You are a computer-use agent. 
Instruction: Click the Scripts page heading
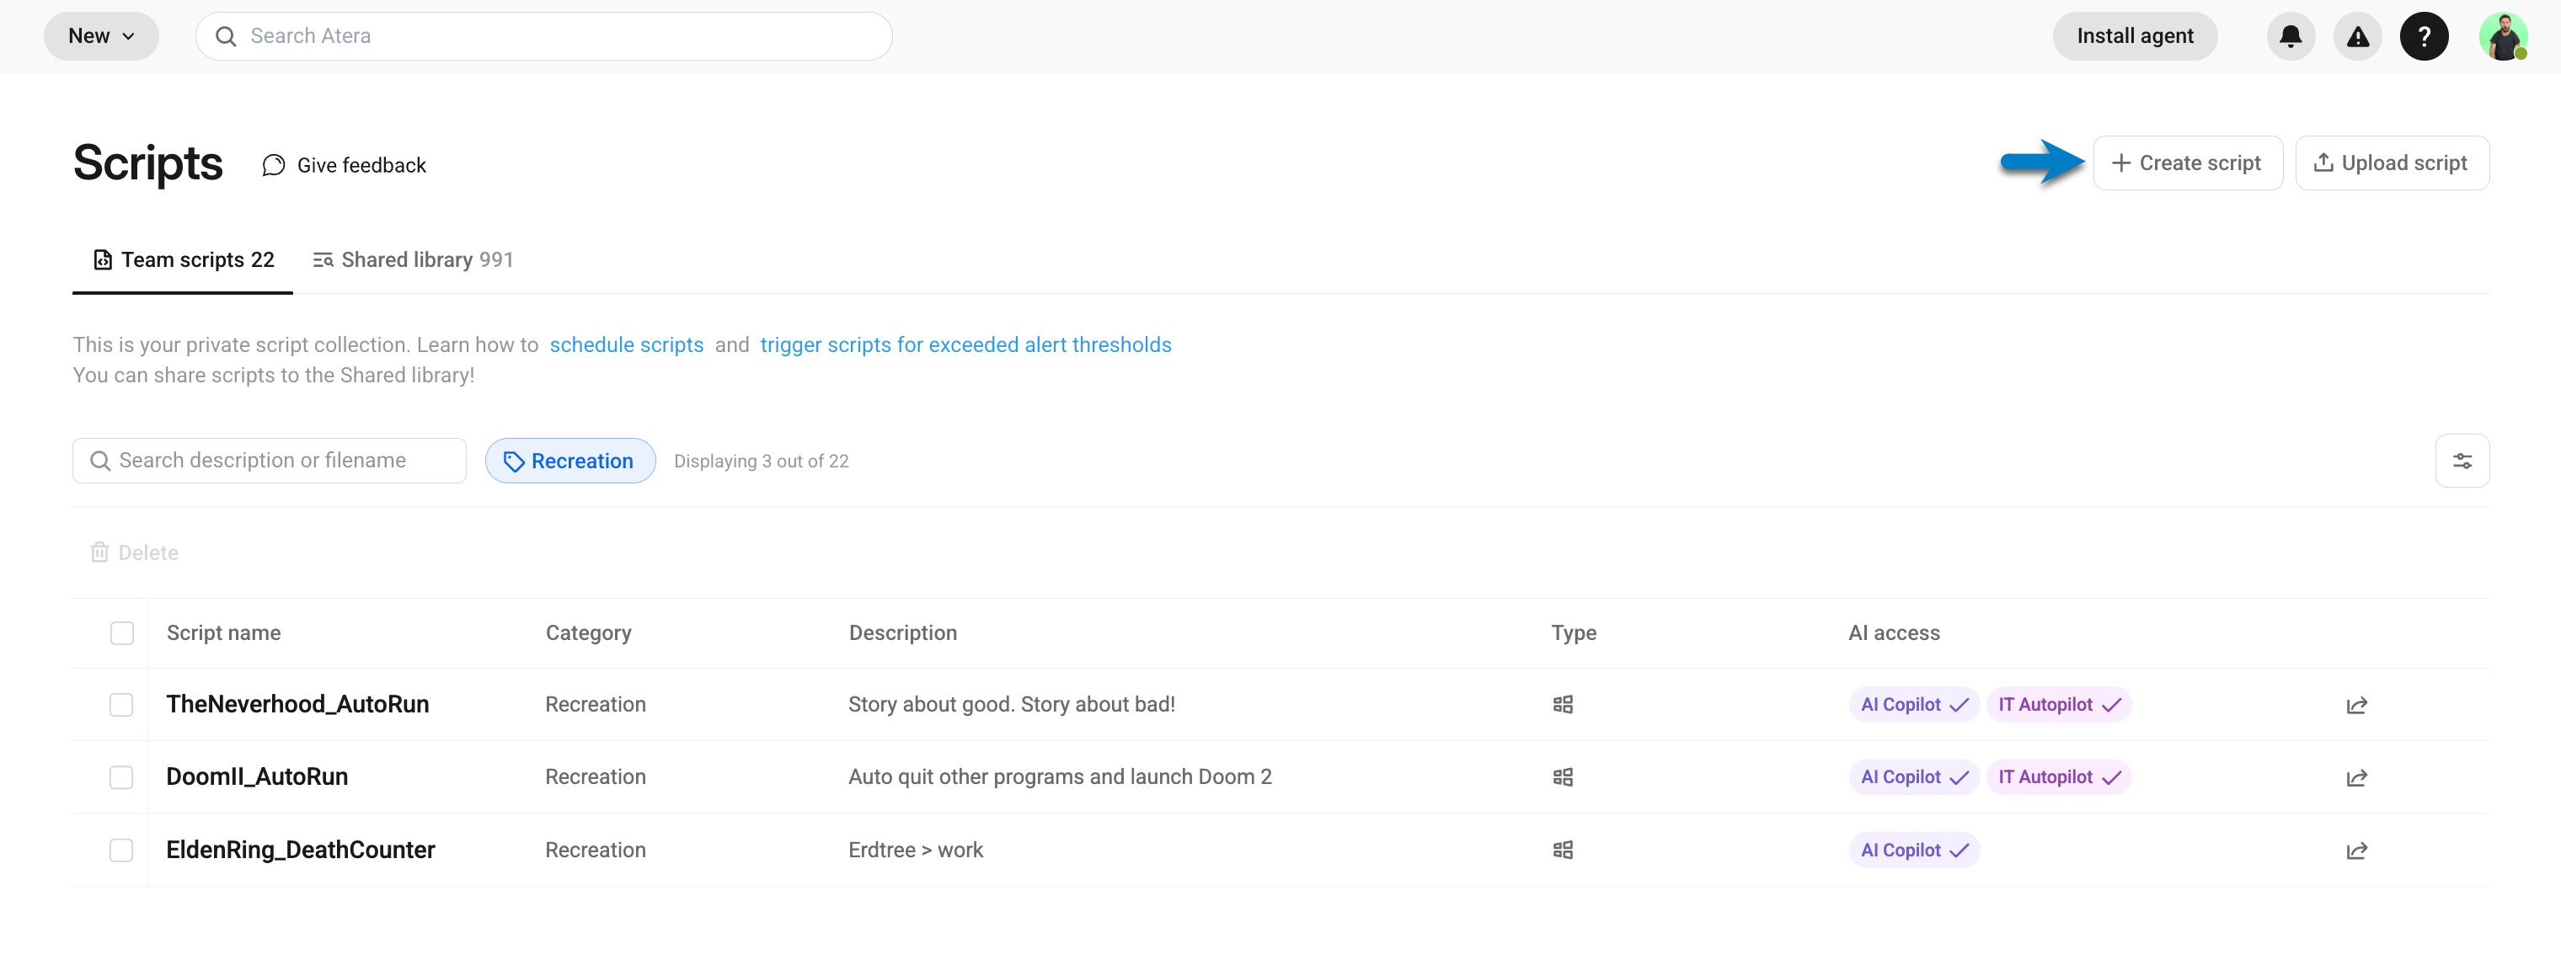pos(148,163)
